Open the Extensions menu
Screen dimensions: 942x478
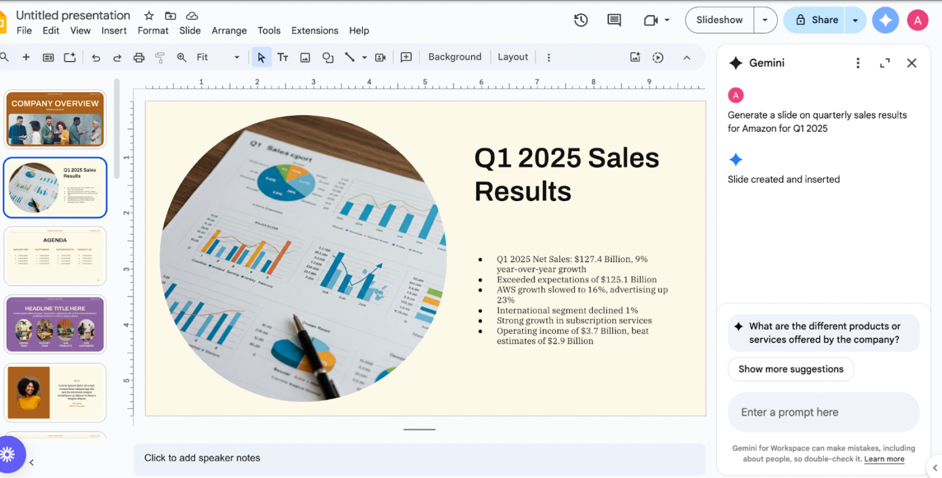[x=315, y=30]
